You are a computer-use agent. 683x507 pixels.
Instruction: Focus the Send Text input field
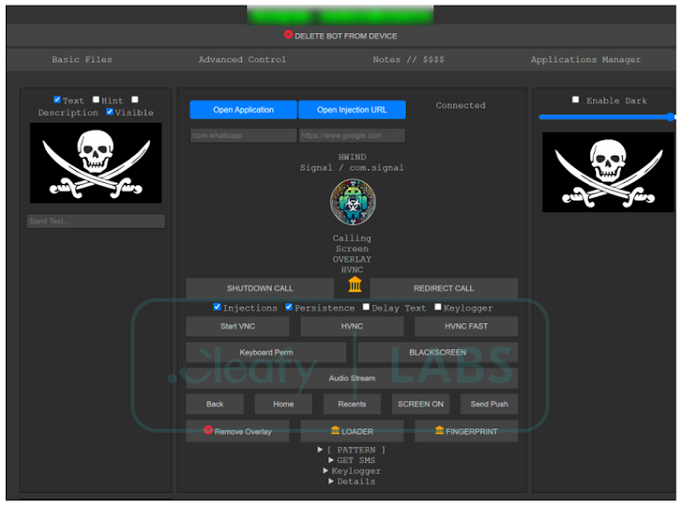click(x=96, y=221)
